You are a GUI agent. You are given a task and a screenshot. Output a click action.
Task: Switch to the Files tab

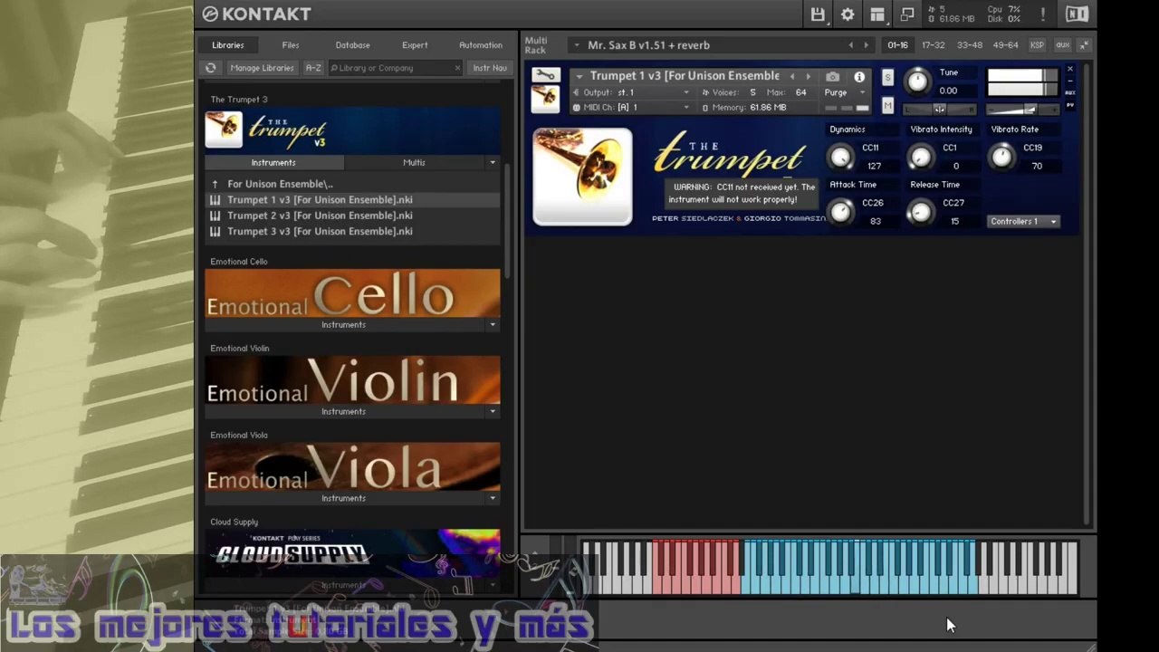(x=291, y=45)
